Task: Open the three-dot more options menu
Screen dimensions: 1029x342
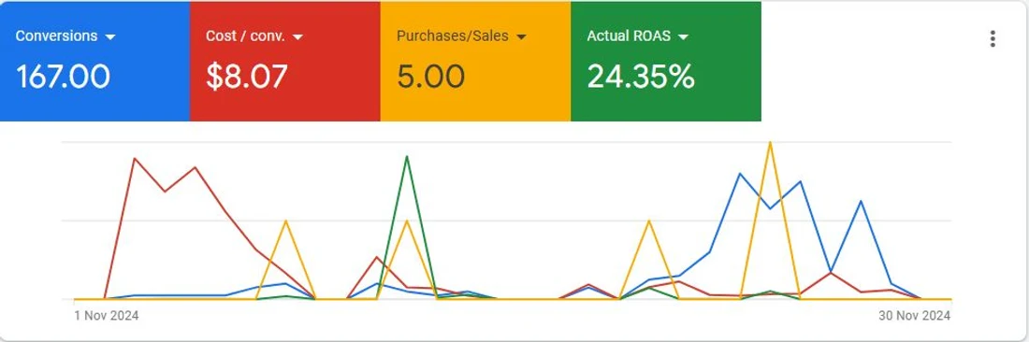Action: click(x=993, y=38)
